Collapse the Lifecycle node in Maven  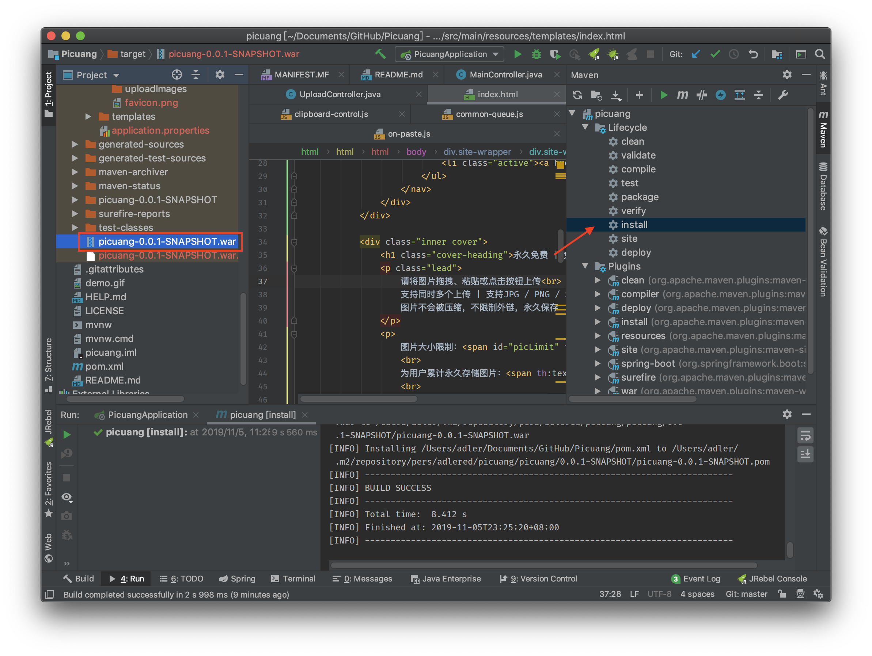(585, 127)
